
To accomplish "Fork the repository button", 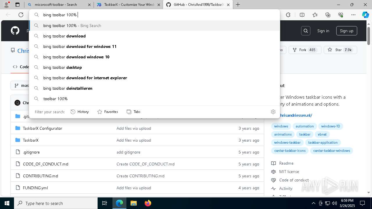I will click(x=305, y=50).
